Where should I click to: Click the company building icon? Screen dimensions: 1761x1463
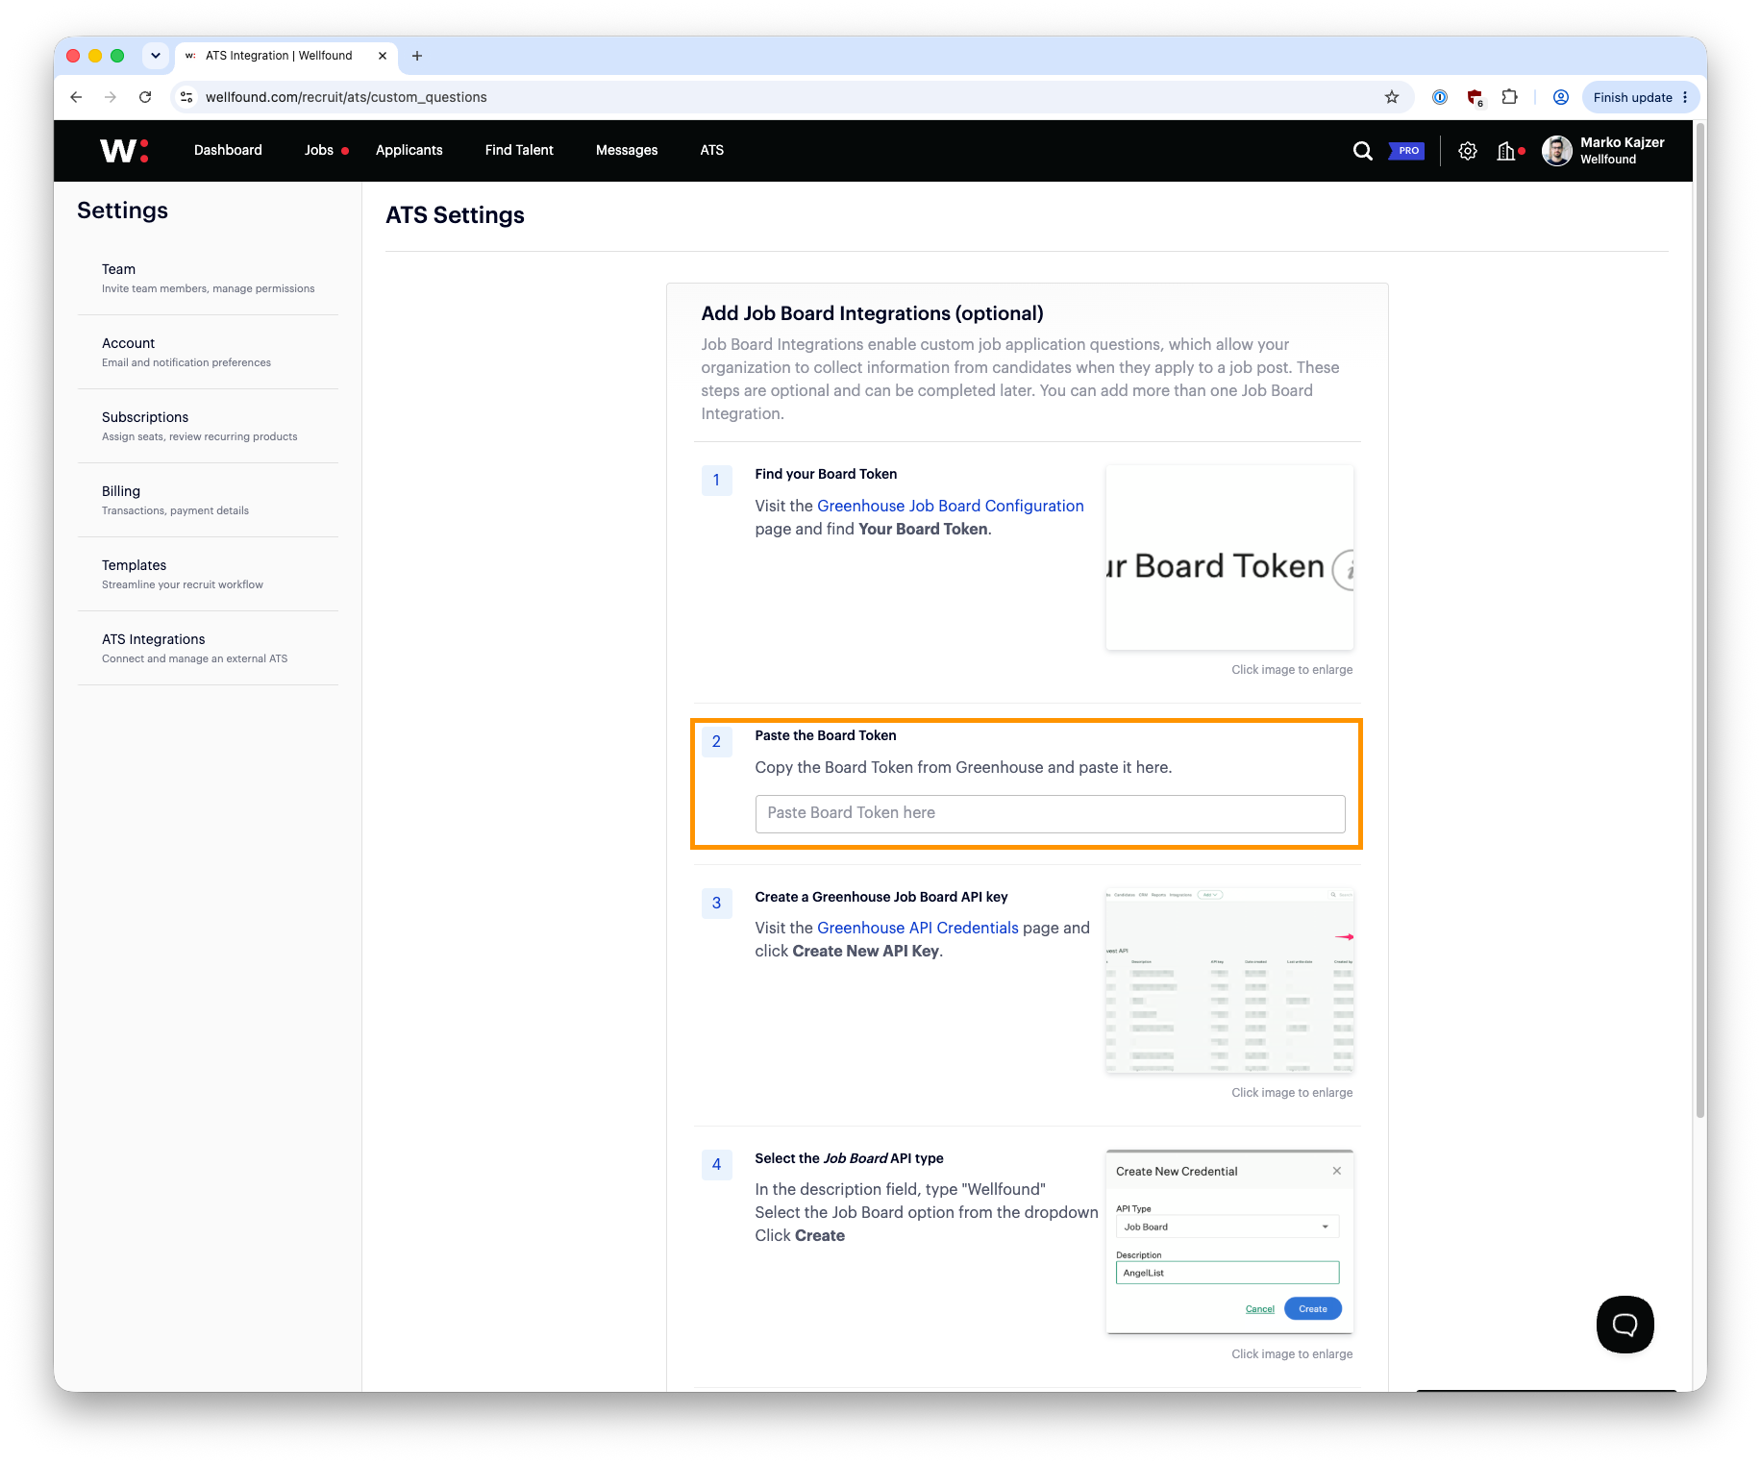click(x=1506, y=151)
